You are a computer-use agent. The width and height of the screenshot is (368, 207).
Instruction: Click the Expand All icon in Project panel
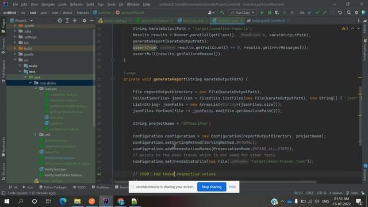[x=67, y=21]
